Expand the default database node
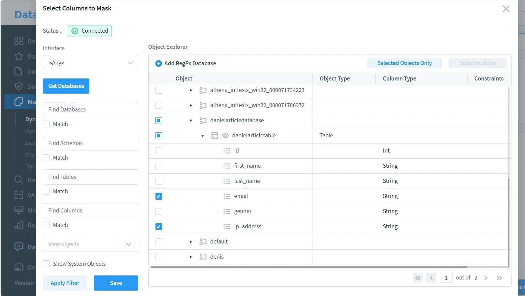 coord(191,242)
